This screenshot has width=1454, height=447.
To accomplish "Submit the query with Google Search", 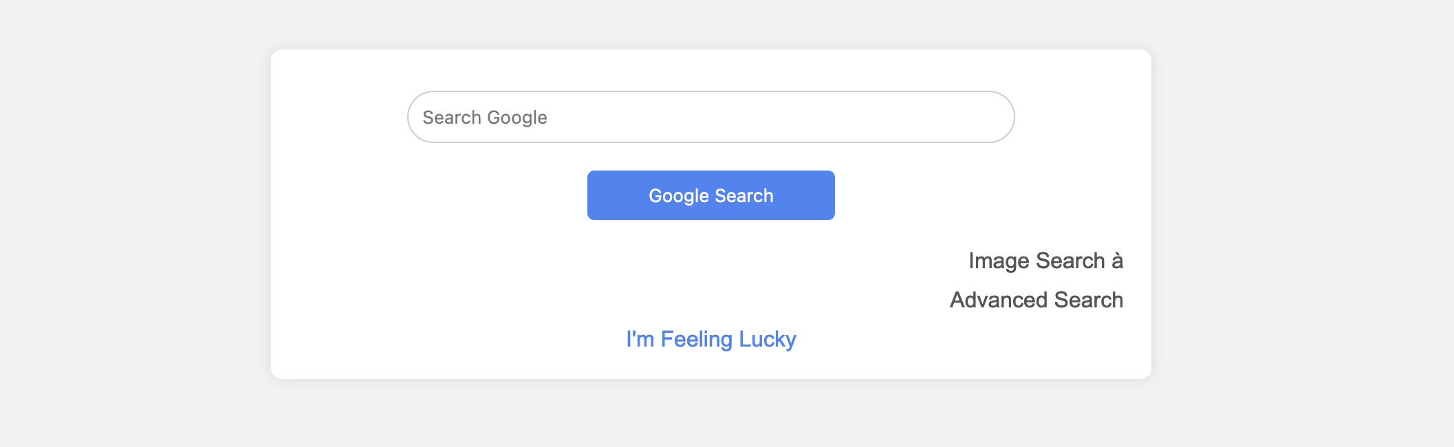I will point(710,195).
